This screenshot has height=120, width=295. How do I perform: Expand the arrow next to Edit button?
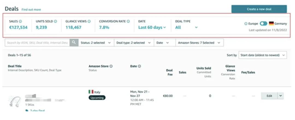click(281, 96)
